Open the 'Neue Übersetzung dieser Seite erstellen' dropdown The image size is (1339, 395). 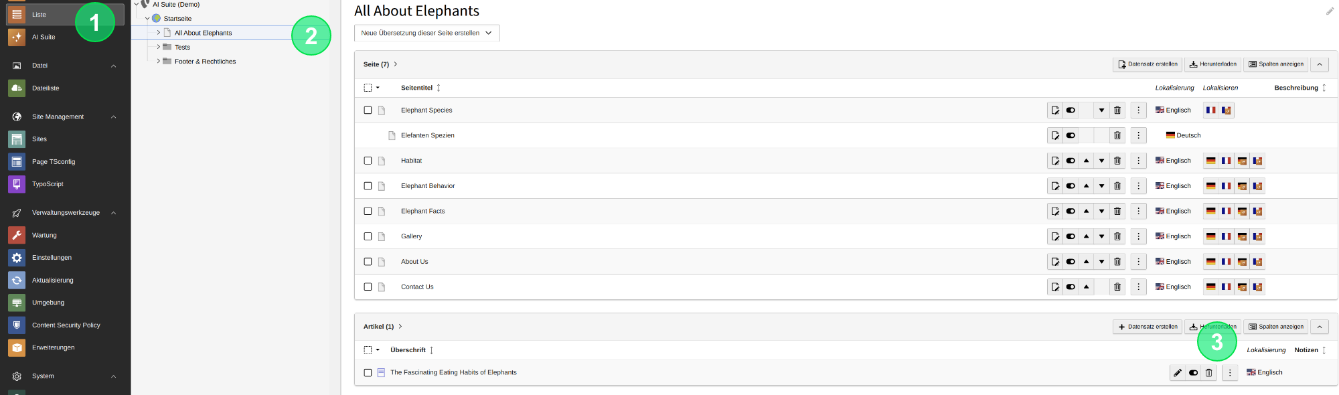click(426, 33)
